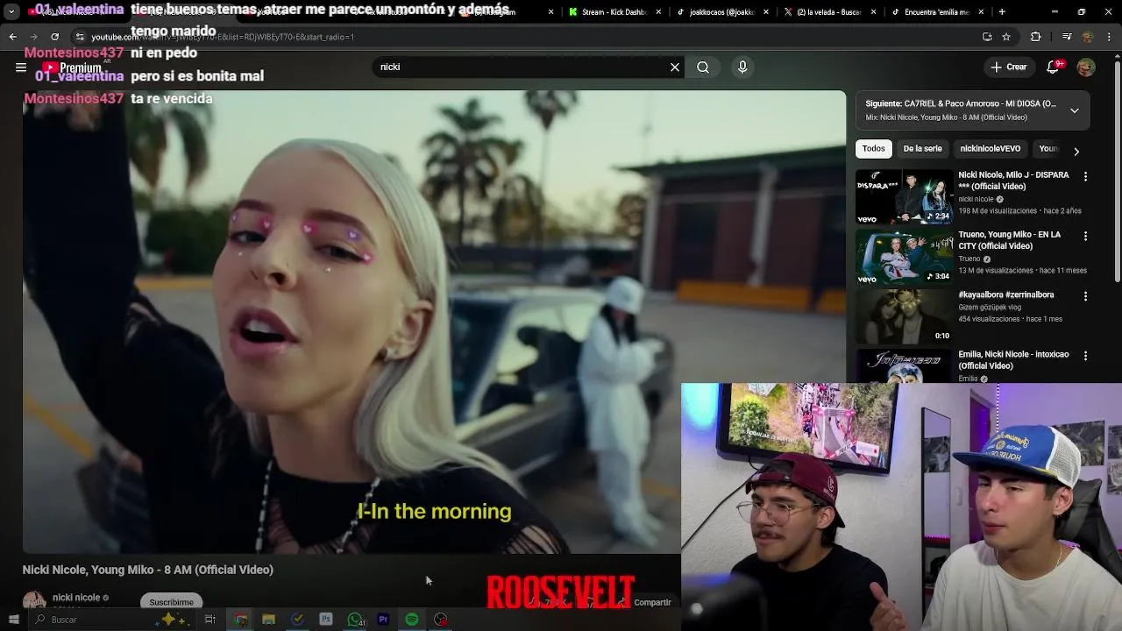The width and height of the screenshot is (1122, 631).
Task: Reload the current page
Action: point(54,37)
